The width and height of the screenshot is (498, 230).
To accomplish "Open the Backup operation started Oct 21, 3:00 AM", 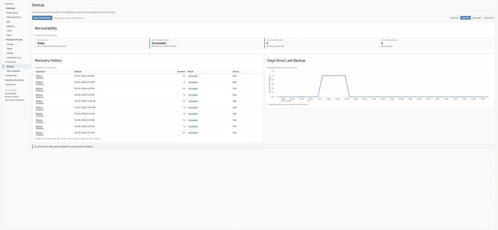I will (x=39, y=76).
